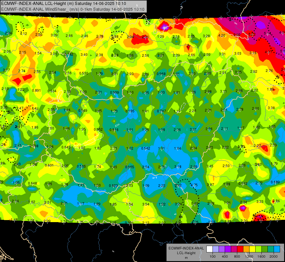This screenshot has height=262, width=285.
Task: Select the grid value 3.87
Action: [210, 185]
